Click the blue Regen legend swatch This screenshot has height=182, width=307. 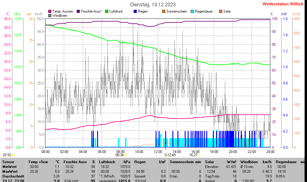[x=135, y=12]
